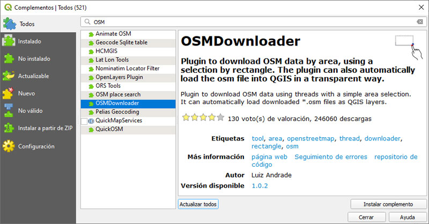Click the Instalar a partir de ZIP icon
Image resolution: width=429 pixels, height=224 pixels.
click(x=9, y=128)
